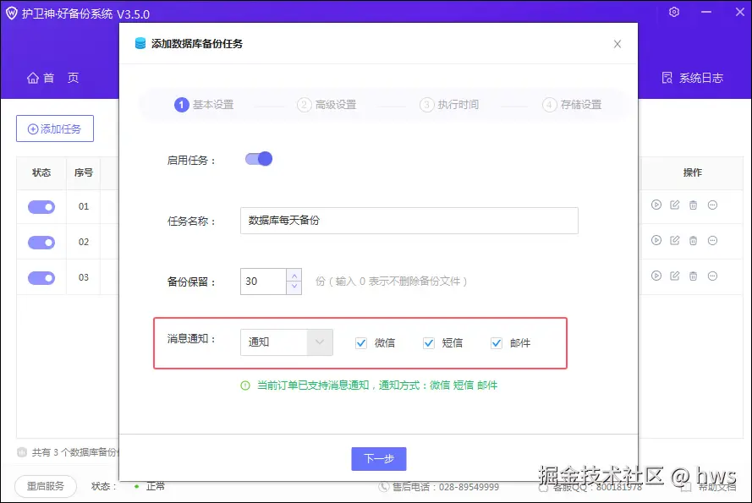752x503 pixels.
Task: Uncheck the 短信 notification checkbox
Action: [429, 342]
